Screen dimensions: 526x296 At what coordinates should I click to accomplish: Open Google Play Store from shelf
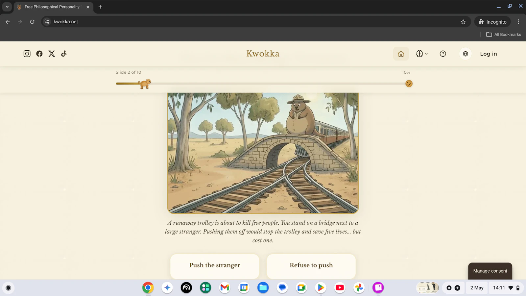[x=321, y=288]
